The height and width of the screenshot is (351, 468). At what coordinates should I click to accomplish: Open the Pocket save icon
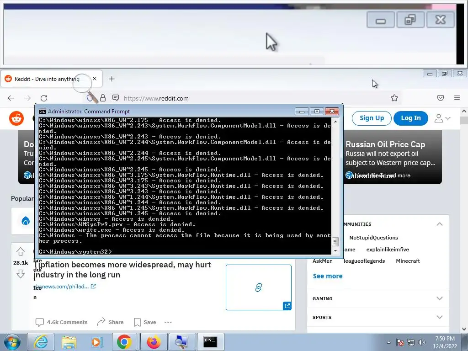(x=441, y=98)
